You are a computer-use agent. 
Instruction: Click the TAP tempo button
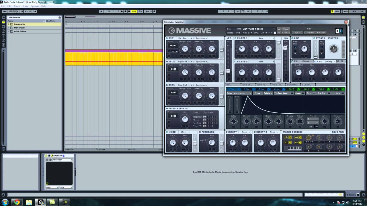tap(5, 11)
